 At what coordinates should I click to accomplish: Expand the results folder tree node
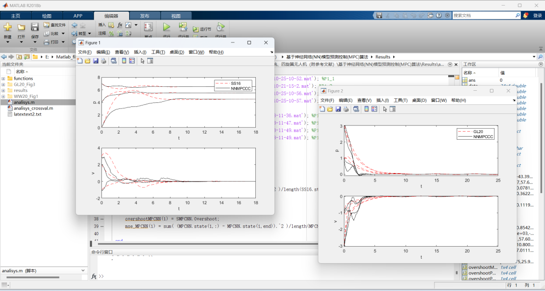[x=4, y=90]
